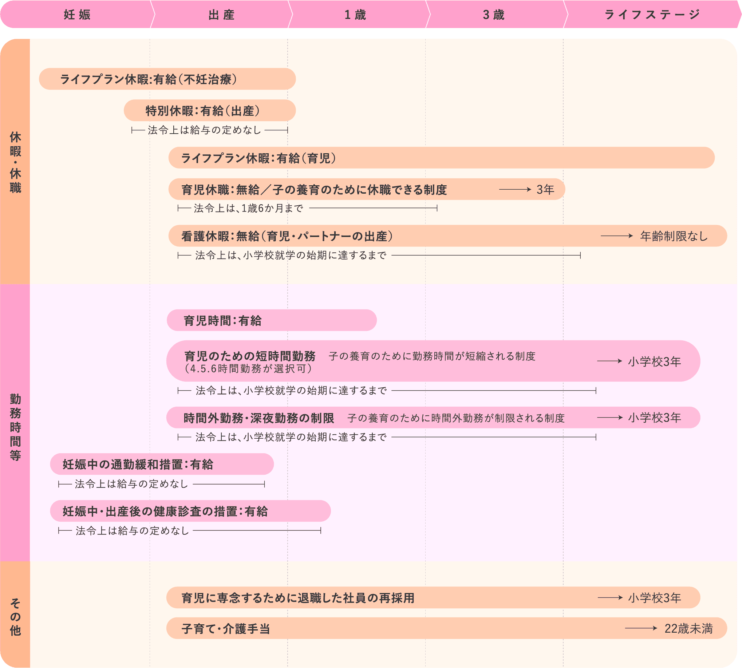Click 小学校3年 on 時間外勤務 bar
742x668 pixels.
point(655,418)
